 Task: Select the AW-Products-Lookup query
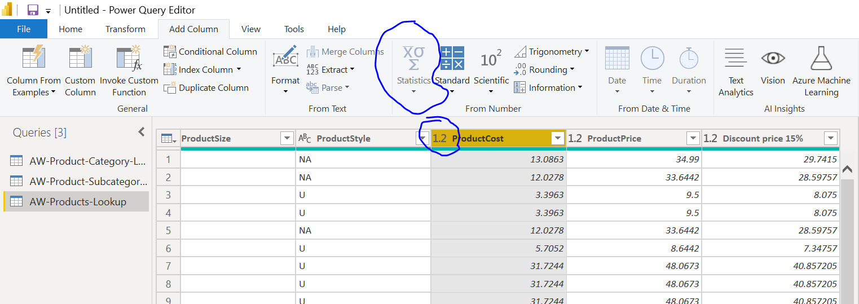pos(76,201)
